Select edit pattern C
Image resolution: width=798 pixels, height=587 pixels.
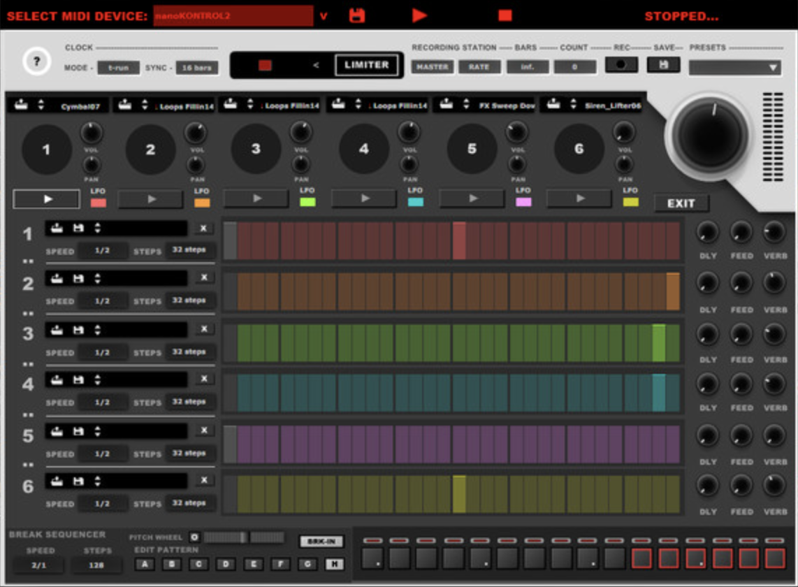point(199,564)
